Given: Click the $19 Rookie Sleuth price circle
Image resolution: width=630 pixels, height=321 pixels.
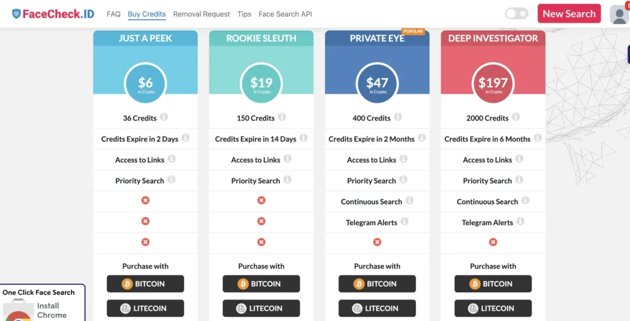Looking at the screenshot, I should pyautogui.click(x=261, y=84).
